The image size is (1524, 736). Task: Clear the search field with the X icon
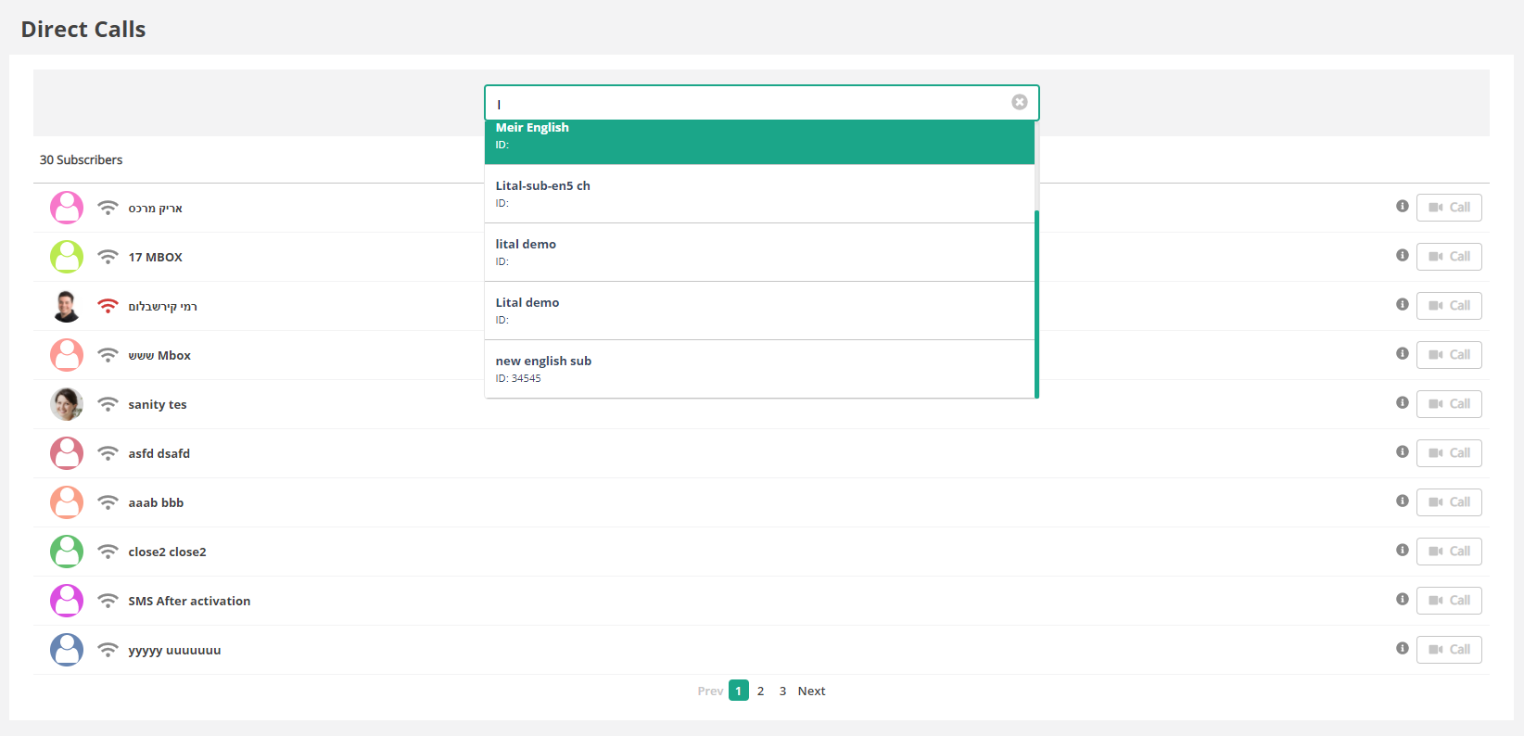[x=1019, y=102]
